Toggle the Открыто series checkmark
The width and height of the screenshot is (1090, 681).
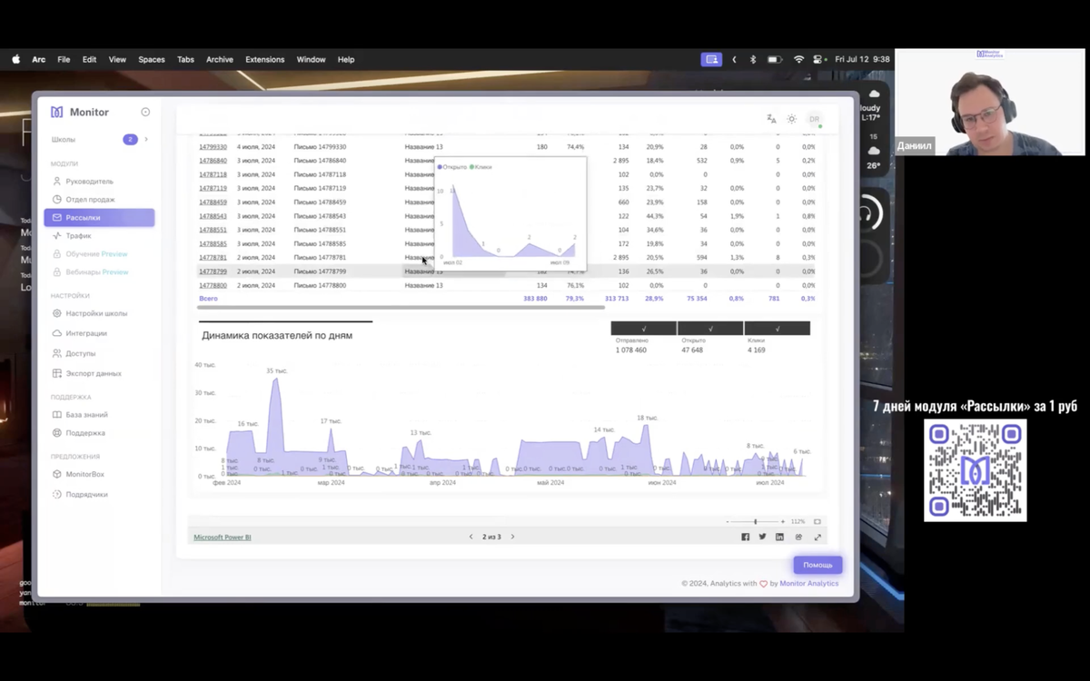[x=710, y=329]
